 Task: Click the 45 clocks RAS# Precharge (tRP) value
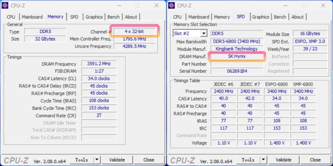99,93
